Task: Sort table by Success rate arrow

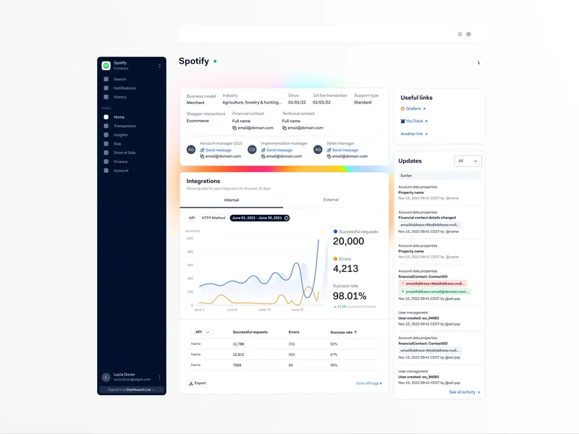Action: (x=355, y=332)
